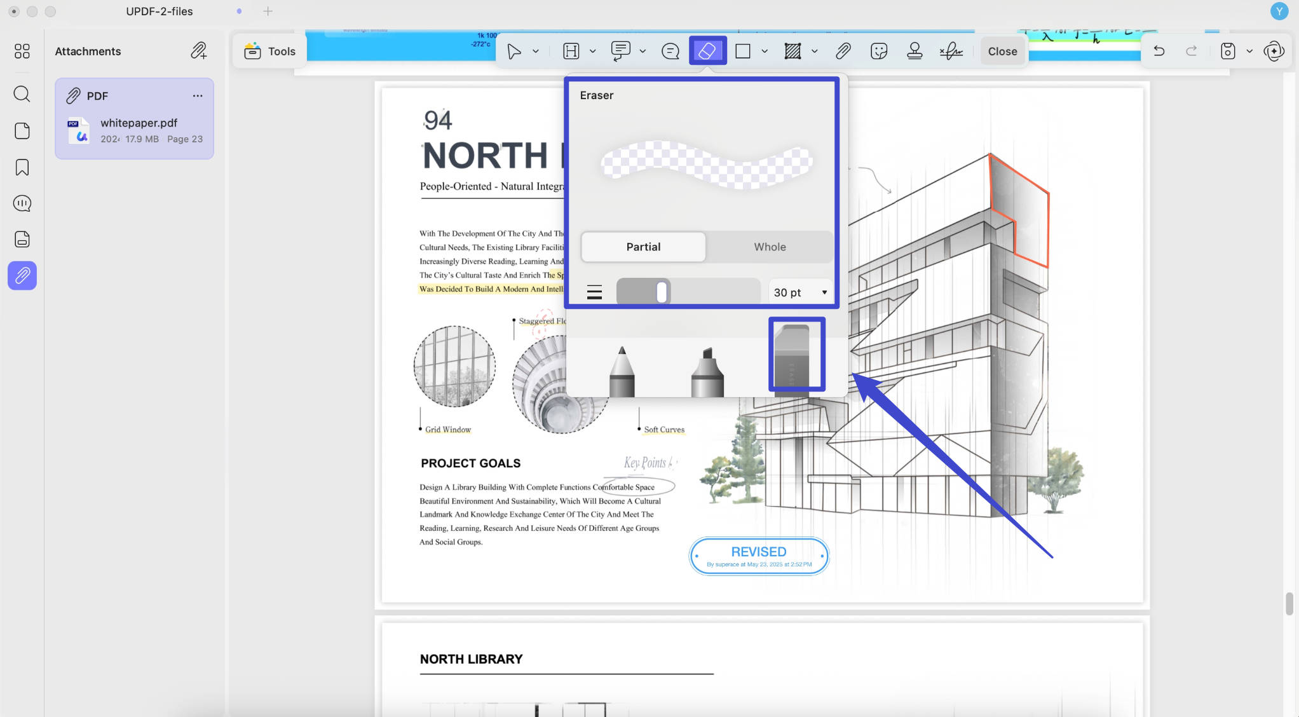Open the Tools menu button

pyautogui.click(x=270, y=51)
